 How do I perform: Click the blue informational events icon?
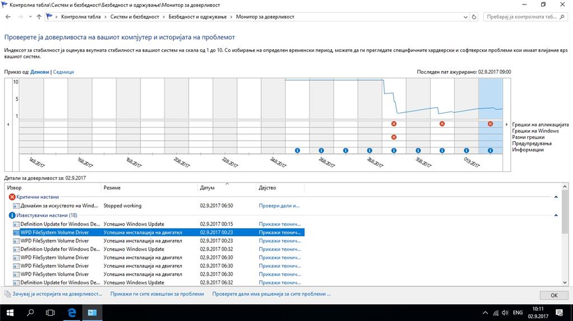click(12, 215)
